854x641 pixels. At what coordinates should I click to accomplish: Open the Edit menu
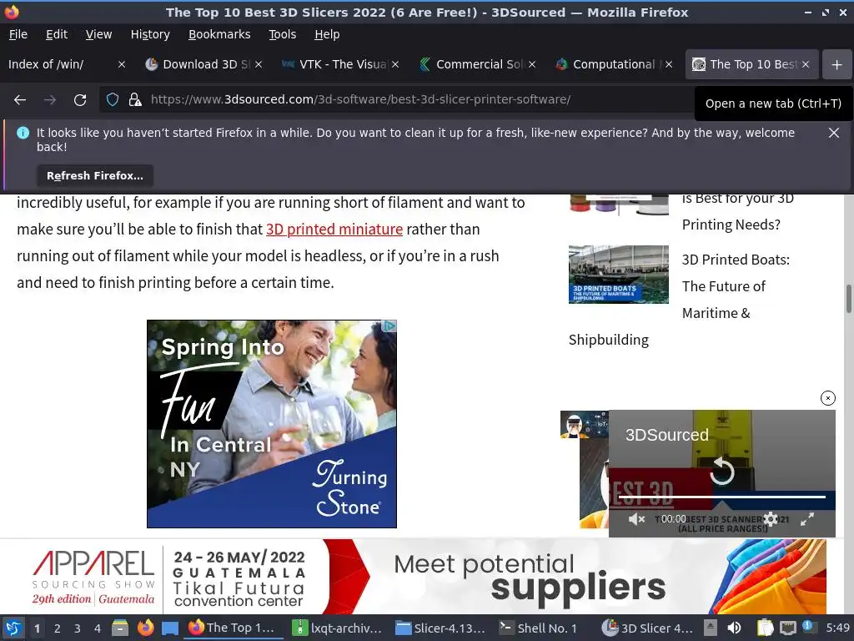(57, 34)
